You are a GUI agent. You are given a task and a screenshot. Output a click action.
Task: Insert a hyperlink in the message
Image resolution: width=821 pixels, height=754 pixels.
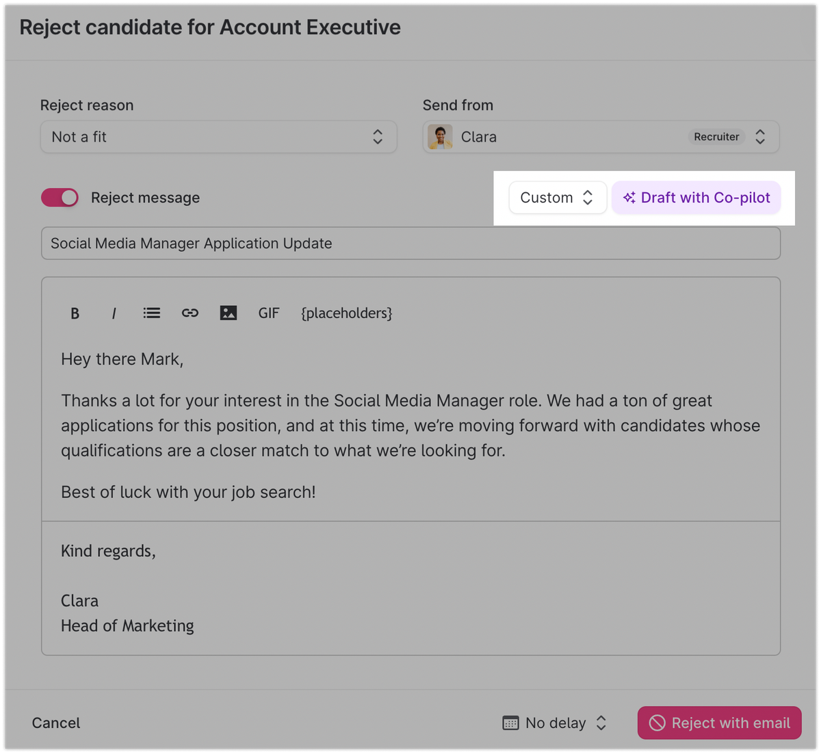pyautogui.click(x=190, y=313)
